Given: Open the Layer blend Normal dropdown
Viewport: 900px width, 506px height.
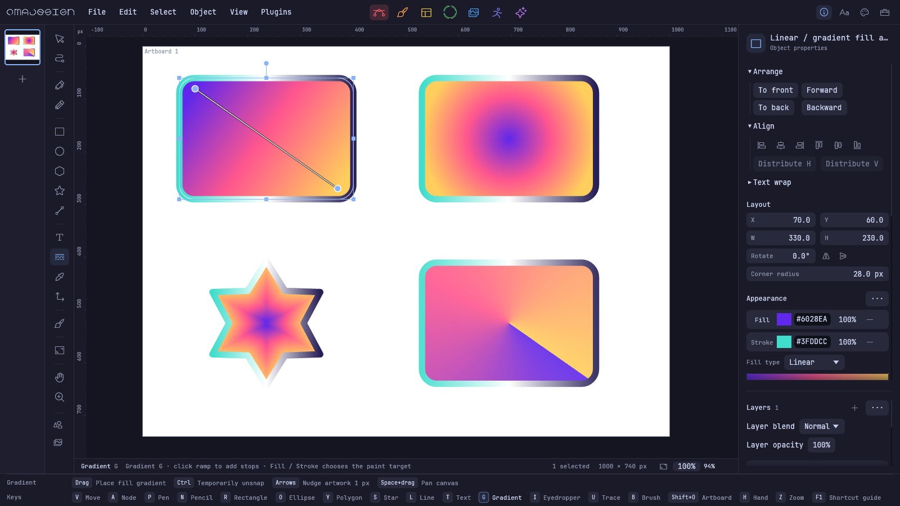Looking at the screenshot, I should [821, 426].
